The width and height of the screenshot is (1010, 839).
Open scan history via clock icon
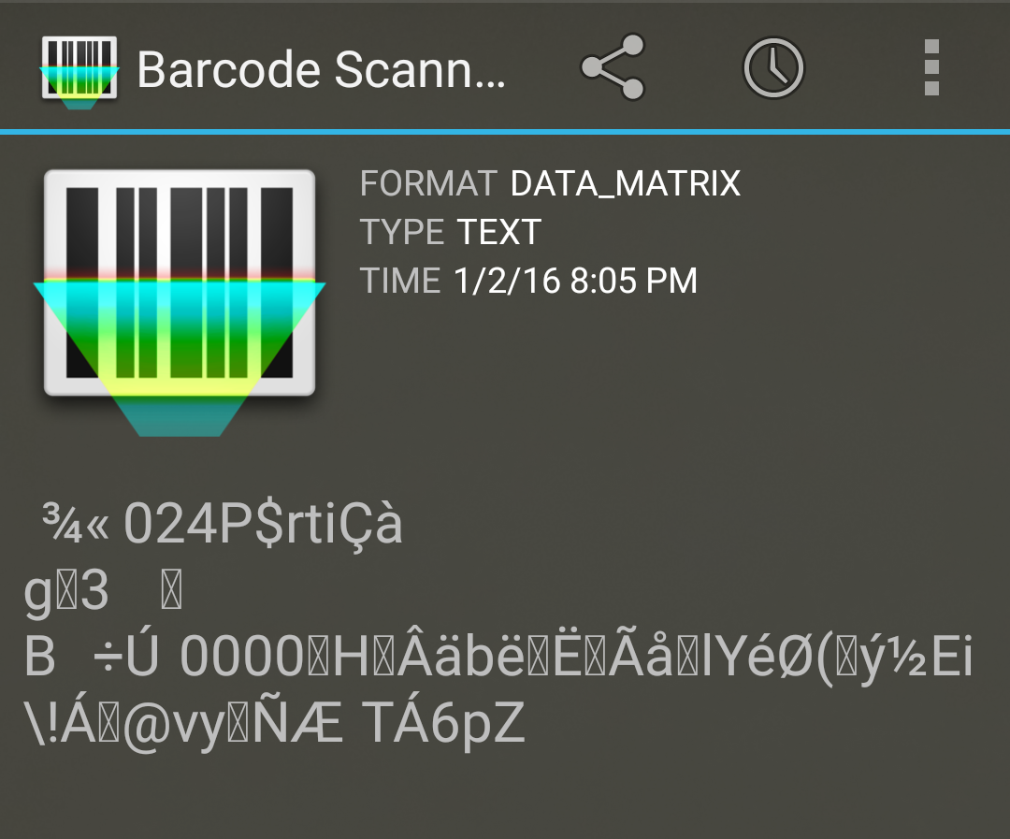773,67
